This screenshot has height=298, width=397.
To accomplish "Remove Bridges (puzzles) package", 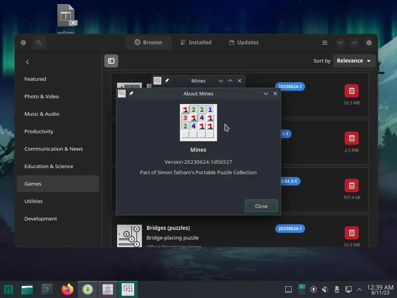I will click(351, 233).
